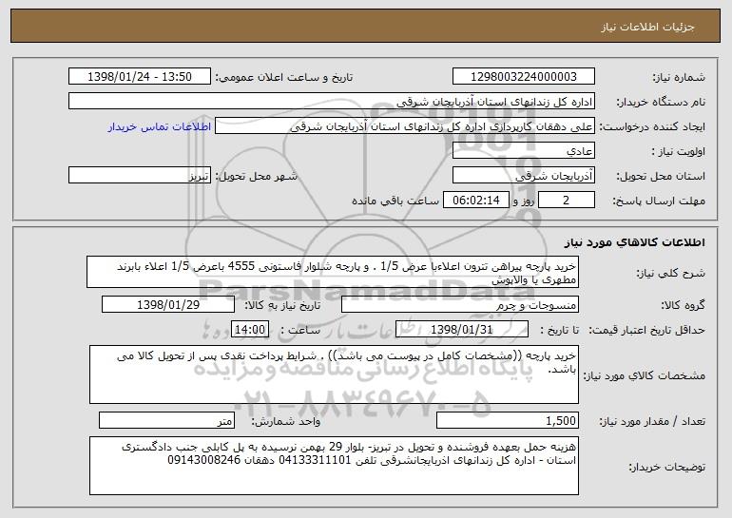Click label مهلت ارسال پاسخ
Image resolution: width=732 pixels, height=518 pixels.
pyautogui.click(x=659, y=201)
